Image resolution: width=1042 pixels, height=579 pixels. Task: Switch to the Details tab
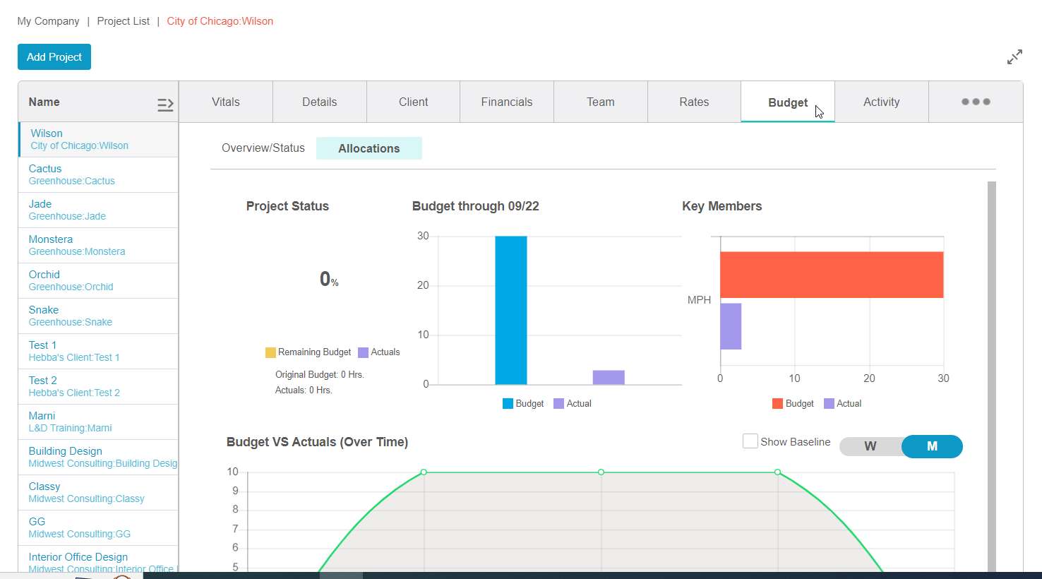click(x=320, y=102)
